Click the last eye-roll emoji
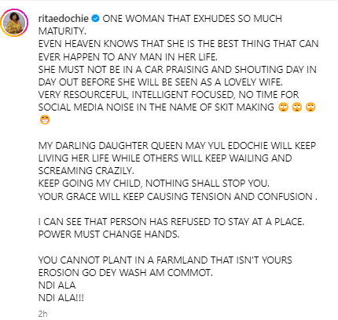 310,107
